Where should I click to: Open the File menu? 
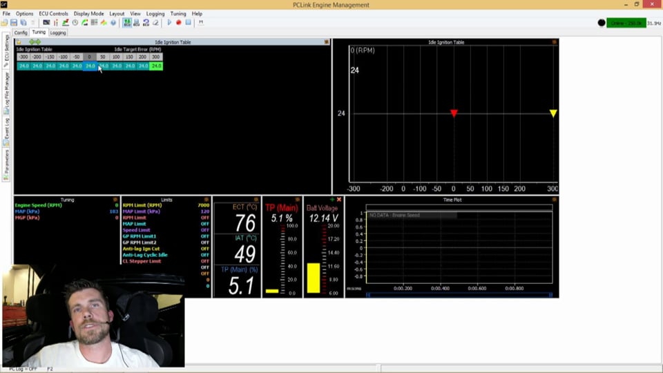tap(6, 14)
